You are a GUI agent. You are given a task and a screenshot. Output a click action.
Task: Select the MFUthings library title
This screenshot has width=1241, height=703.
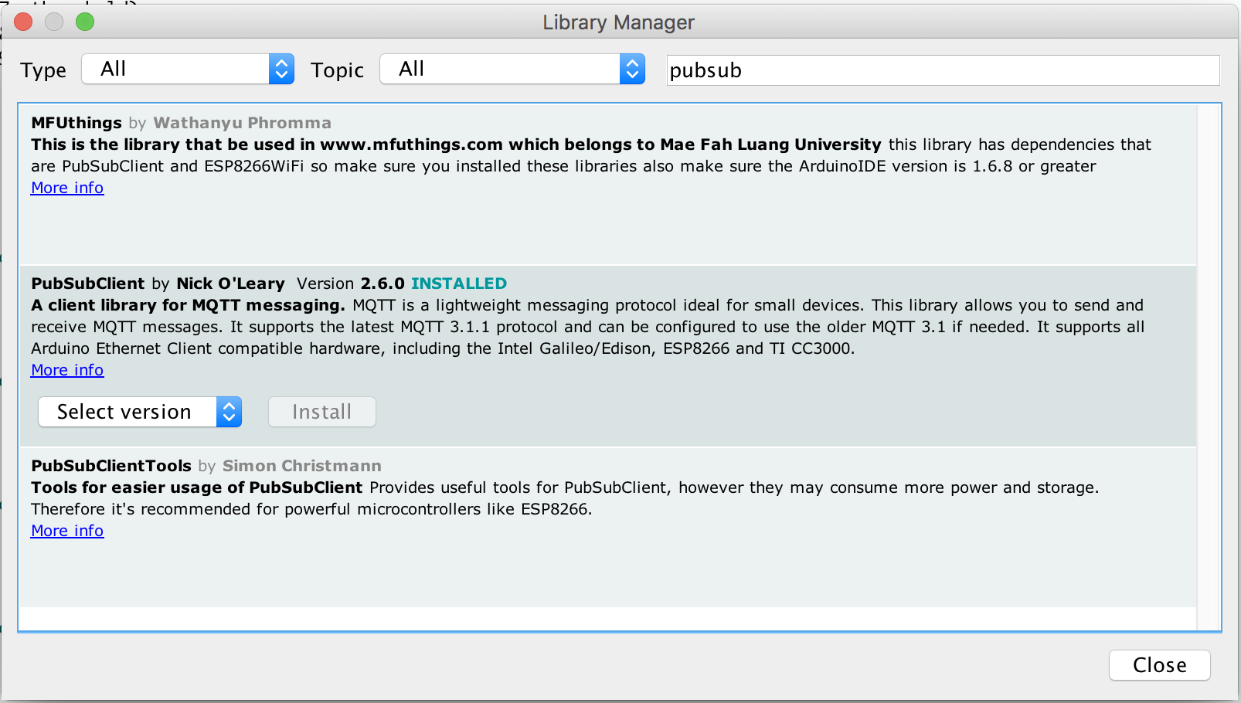(x=76, y=123)
